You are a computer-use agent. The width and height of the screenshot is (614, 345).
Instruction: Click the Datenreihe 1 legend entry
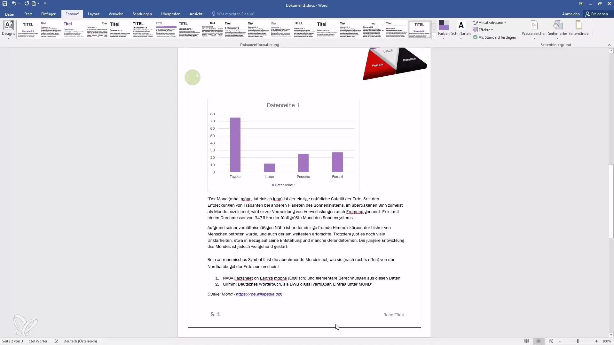pos(284,185)
